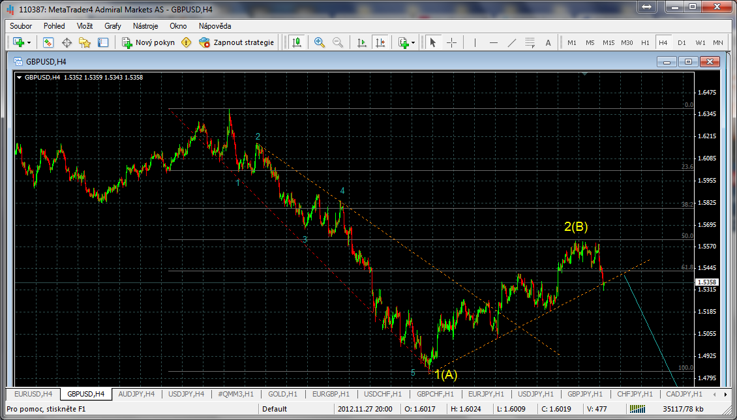Image resolution: width=737 pixels, height=420 pixels.
Task: Click the 1.5358 current price label
Action: coord(707,282)
